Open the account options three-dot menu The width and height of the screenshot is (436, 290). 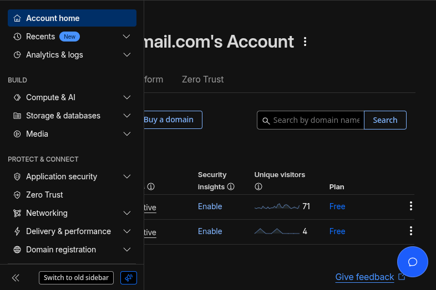(x=305, y=42)
